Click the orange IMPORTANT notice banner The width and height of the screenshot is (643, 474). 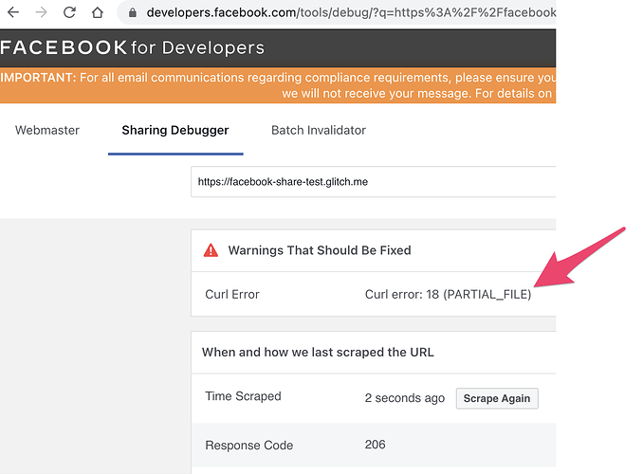[x=278, y=85]
